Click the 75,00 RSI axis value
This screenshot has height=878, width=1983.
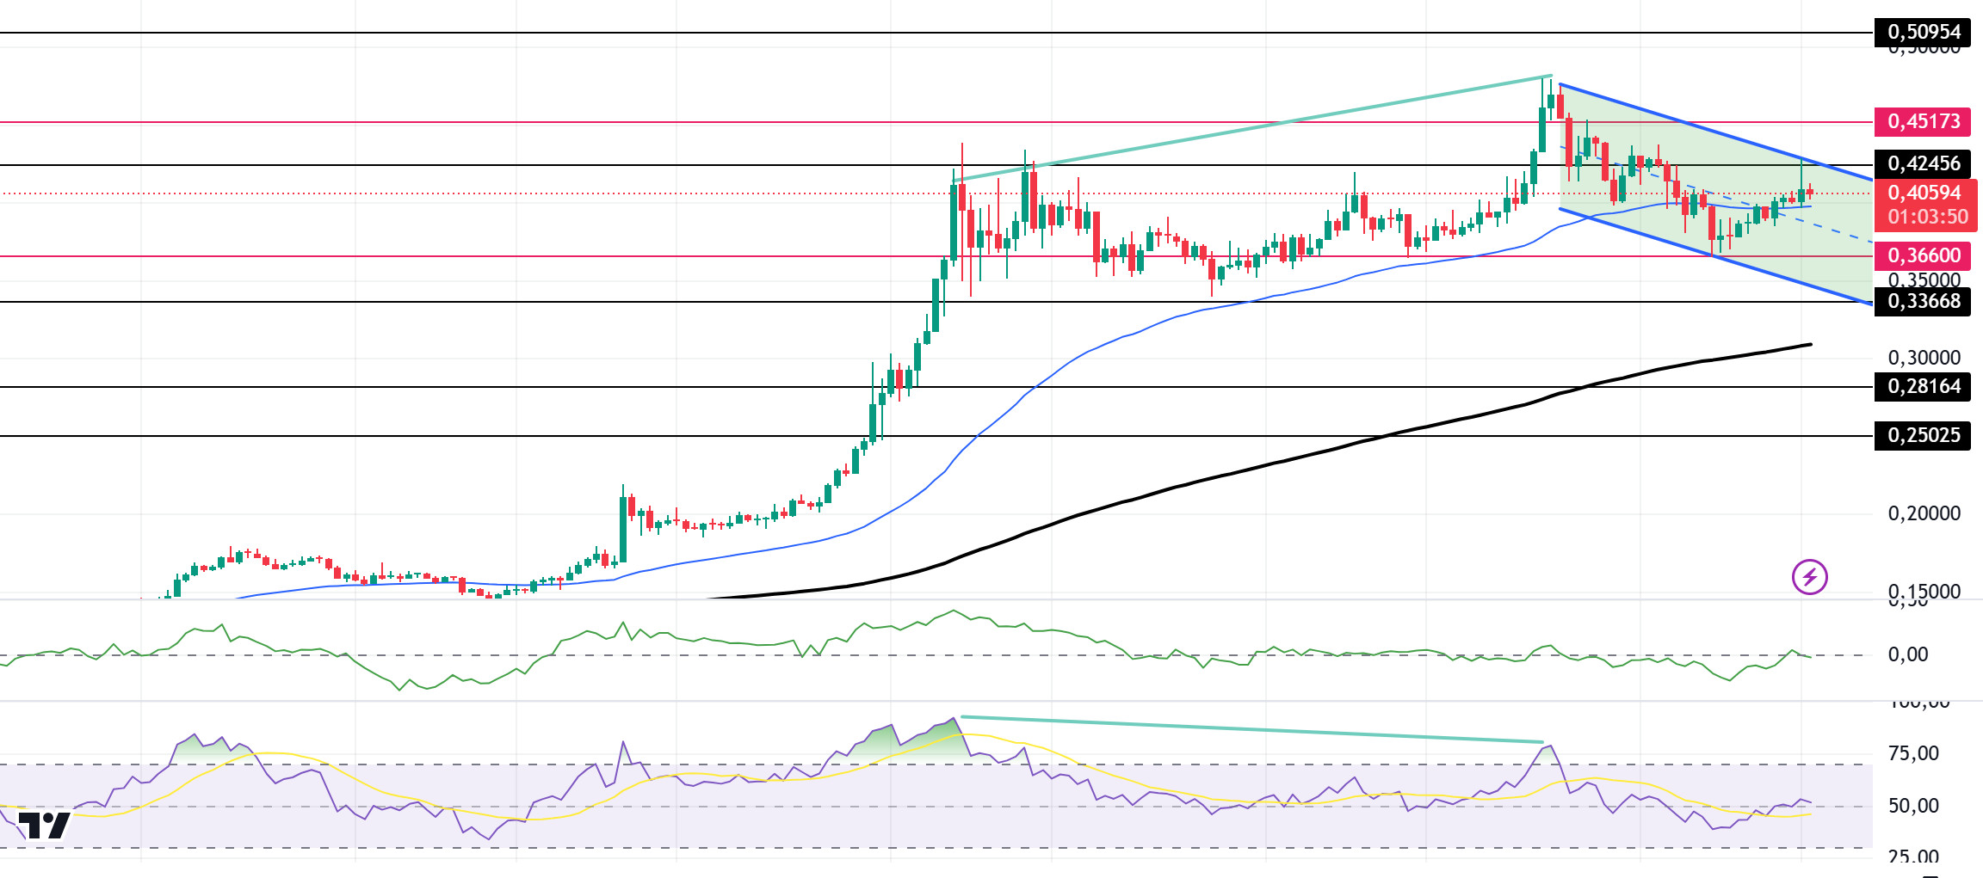coord(1913,753)
